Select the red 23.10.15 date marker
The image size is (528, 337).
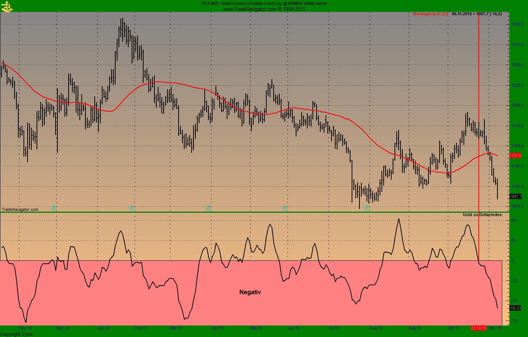479,328
